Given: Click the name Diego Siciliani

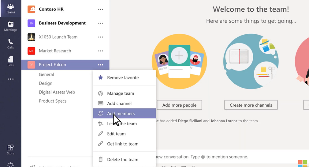Looking at the screenshot, I should pos(190,121).
